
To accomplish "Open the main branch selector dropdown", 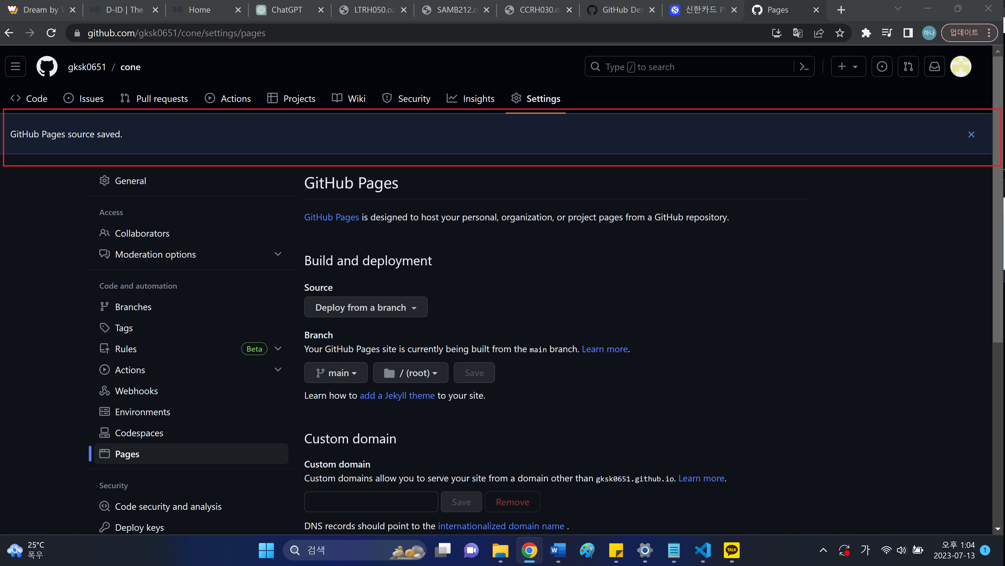I will pyautogui.click(x=336, y=373).
